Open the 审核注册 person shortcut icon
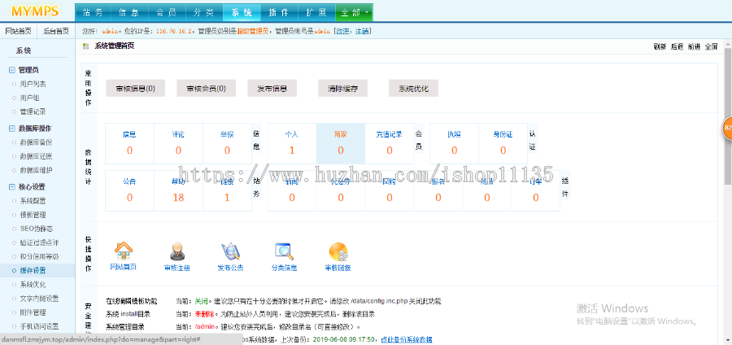 coord(177,251)
